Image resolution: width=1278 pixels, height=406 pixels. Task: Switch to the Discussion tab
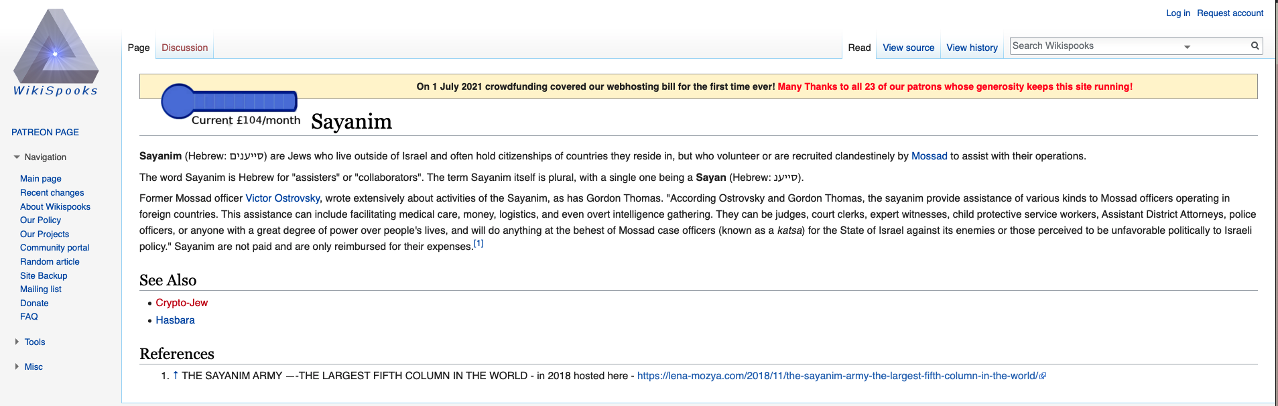185,48
